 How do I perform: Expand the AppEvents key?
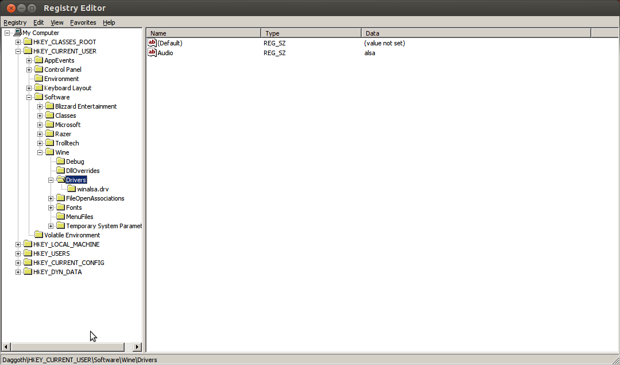click(x=29, y=60)
